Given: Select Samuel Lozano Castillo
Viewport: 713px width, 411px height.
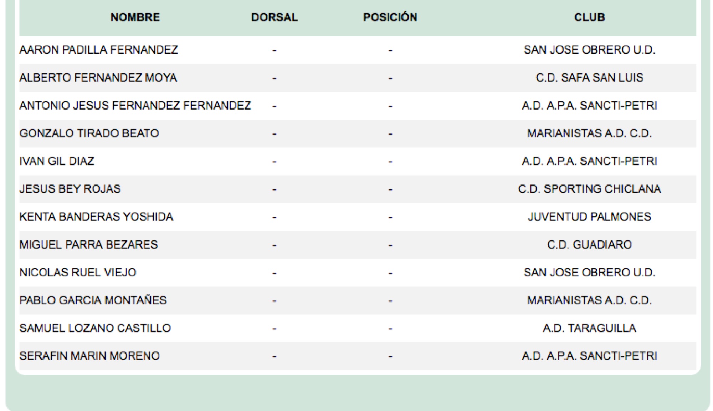Looking at the screenshot, I should click(95, 328).
